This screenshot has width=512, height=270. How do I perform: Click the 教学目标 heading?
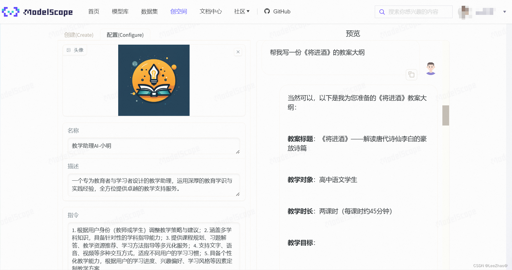point(301,243)
